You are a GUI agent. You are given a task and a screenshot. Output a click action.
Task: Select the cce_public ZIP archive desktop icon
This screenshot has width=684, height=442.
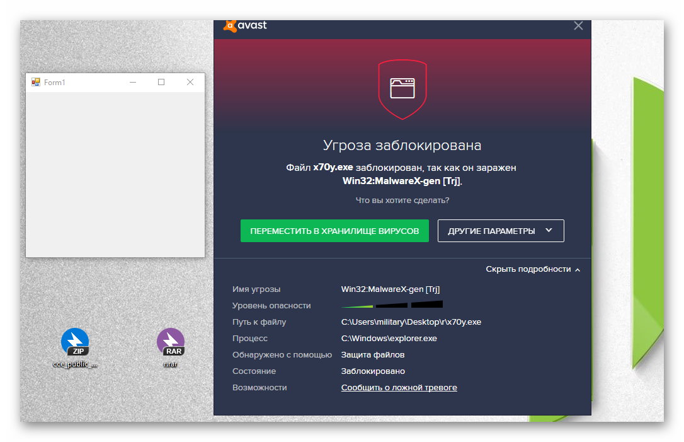pyautogui.click(x=75, y=347)
